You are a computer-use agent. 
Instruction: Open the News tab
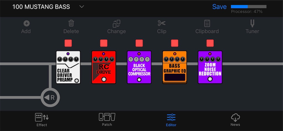pos(235,120)
